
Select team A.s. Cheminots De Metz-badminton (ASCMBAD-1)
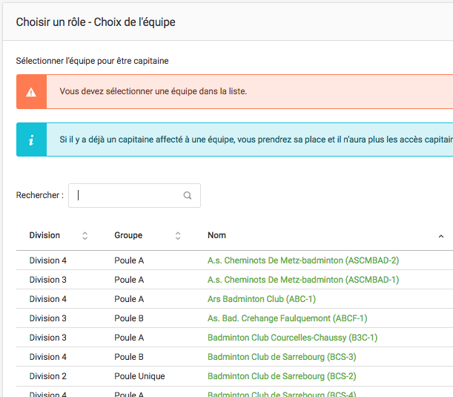pos(303,280)
